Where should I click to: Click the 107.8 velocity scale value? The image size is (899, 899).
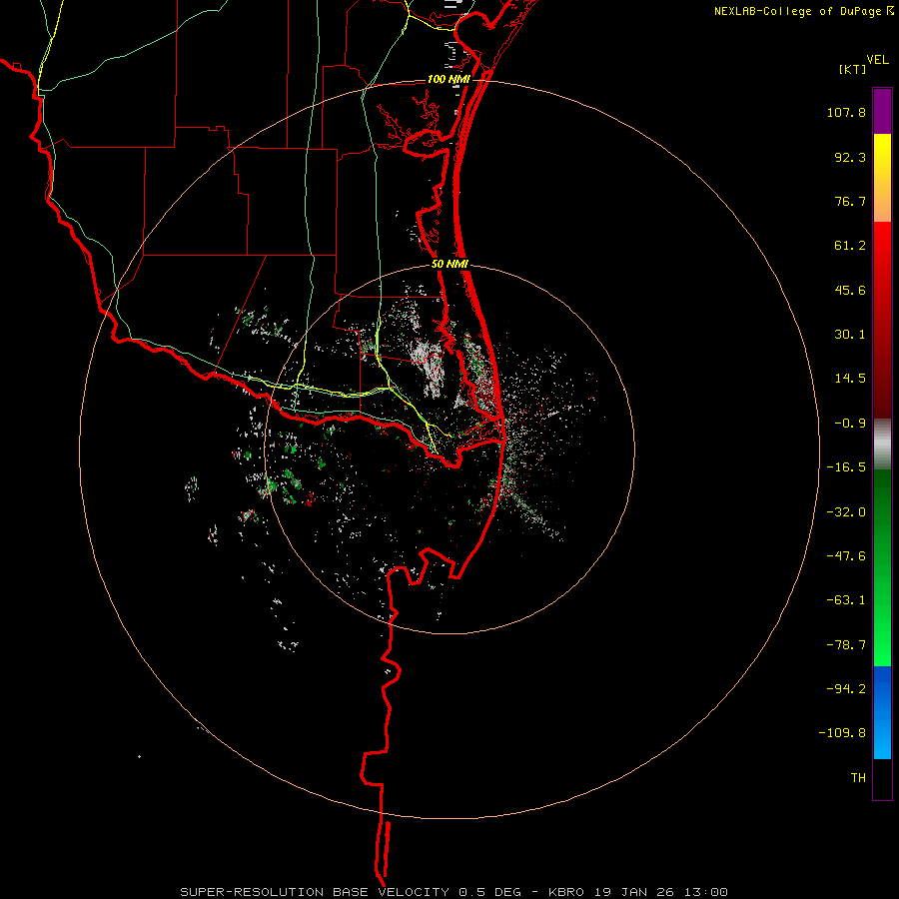pos(846,112)
